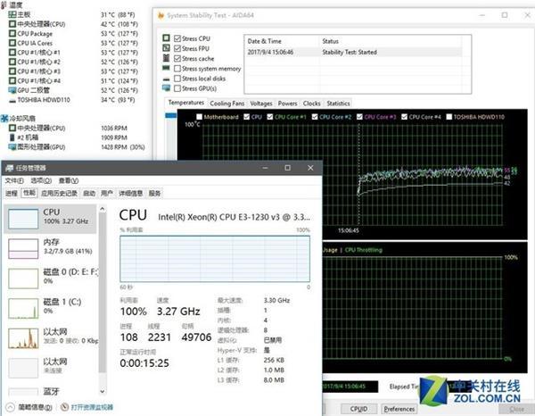Click the Task Manager title bar icon

[9, 168]
